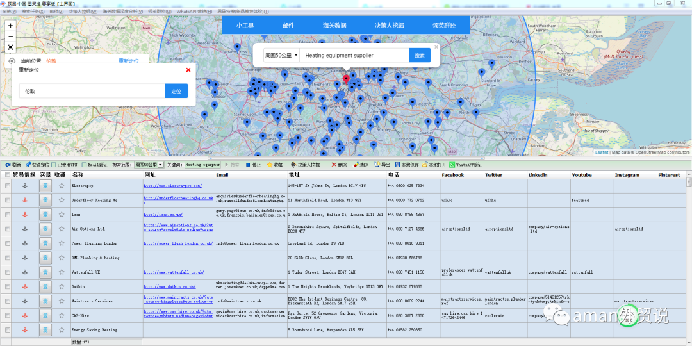Image resolution: width=692 pixels, height=346 pixels.
Task: Sort by the 电话 column header
Action: tap(394, 175)
